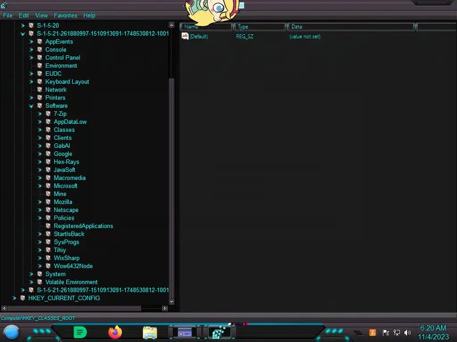
Task: Expand the Policies key arrow
Action: click(x=40, y=218)
